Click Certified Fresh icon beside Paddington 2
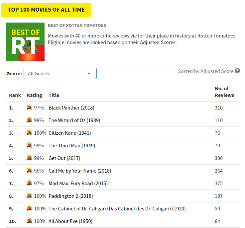Viewport: 245px width, 228px height. (29, 196)
